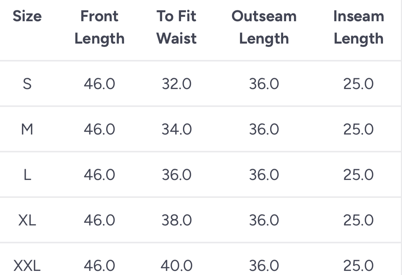Viewport: 402px width, 275px height.
Task: Click the Outseam Length column header
Action: 264,28
